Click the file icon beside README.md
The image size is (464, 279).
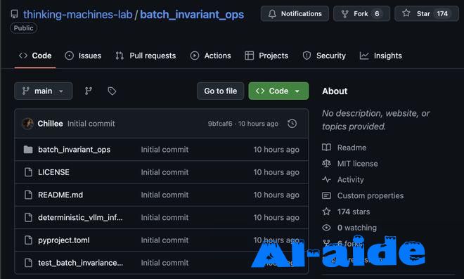pyautogui.click(x=28, y=195)
